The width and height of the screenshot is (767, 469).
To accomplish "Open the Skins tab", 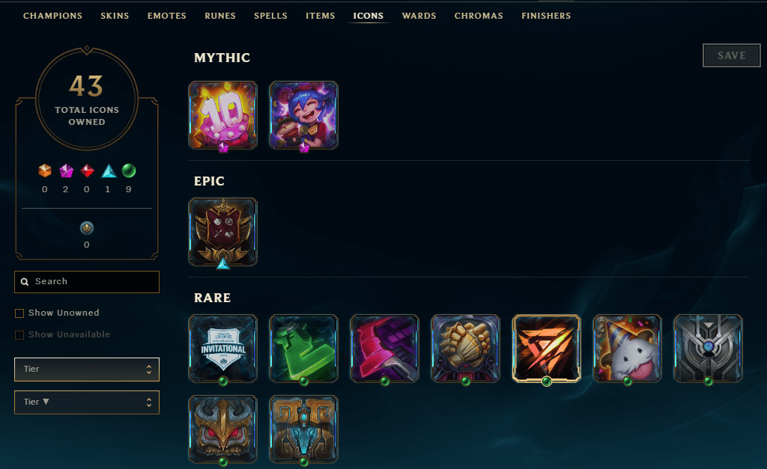I will coord(115,16).
